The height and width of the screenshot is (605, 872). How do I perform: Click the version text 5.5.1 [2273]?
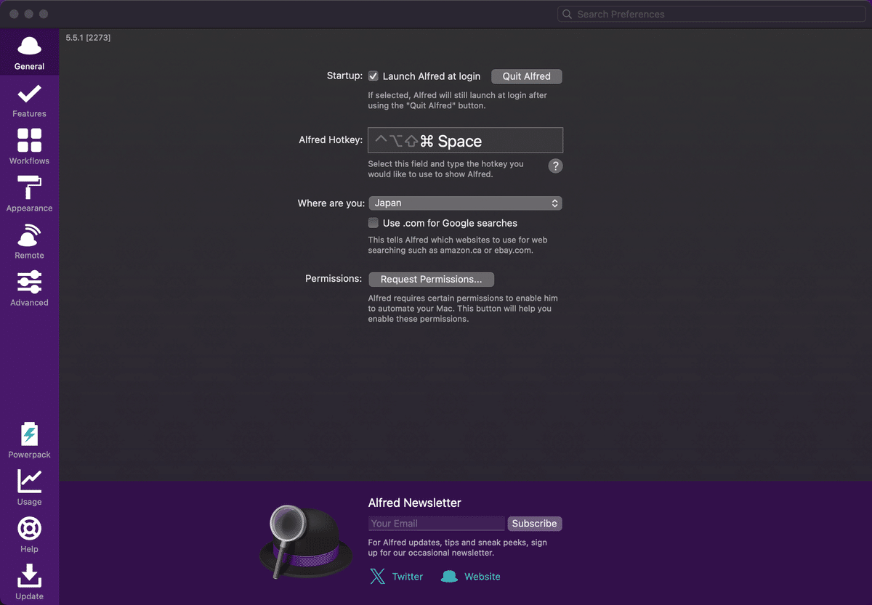[88, 37]
